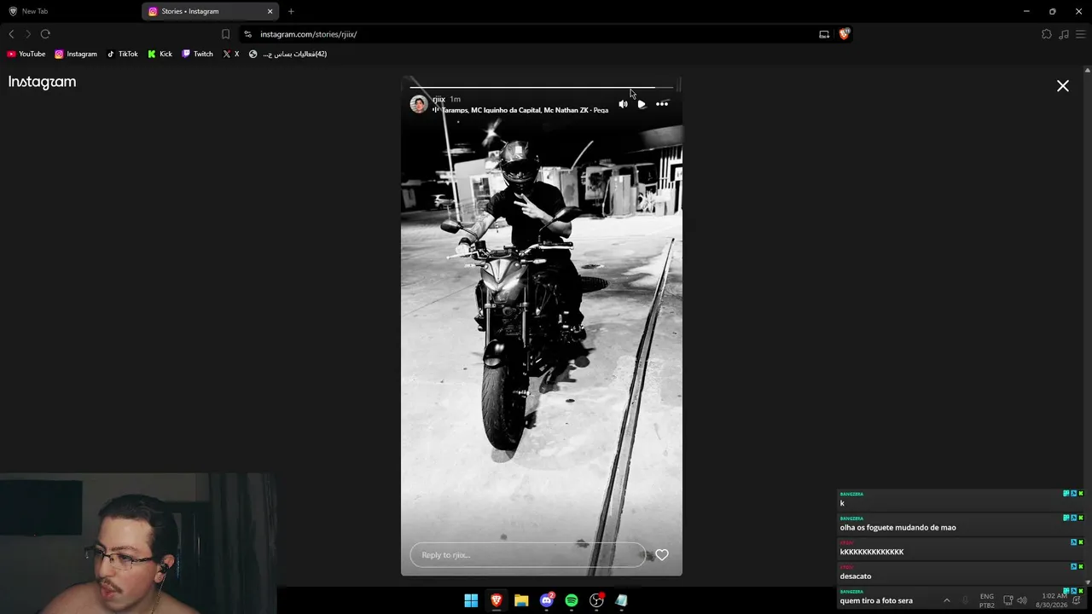Select the chat message 'kKKKKKKKKKKKKK'
Viewport: 1092px width, 614px height.
(871, 552)
